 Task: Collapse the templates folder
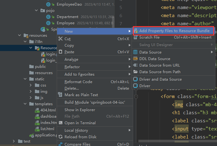(25, 104)
